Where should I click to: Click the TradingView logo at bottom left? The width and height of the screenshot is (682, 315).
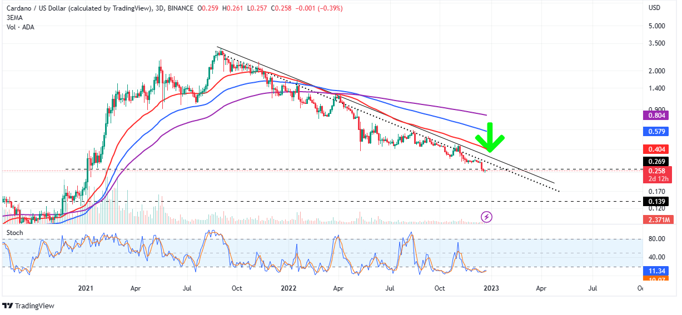click(x=28, y=306)
